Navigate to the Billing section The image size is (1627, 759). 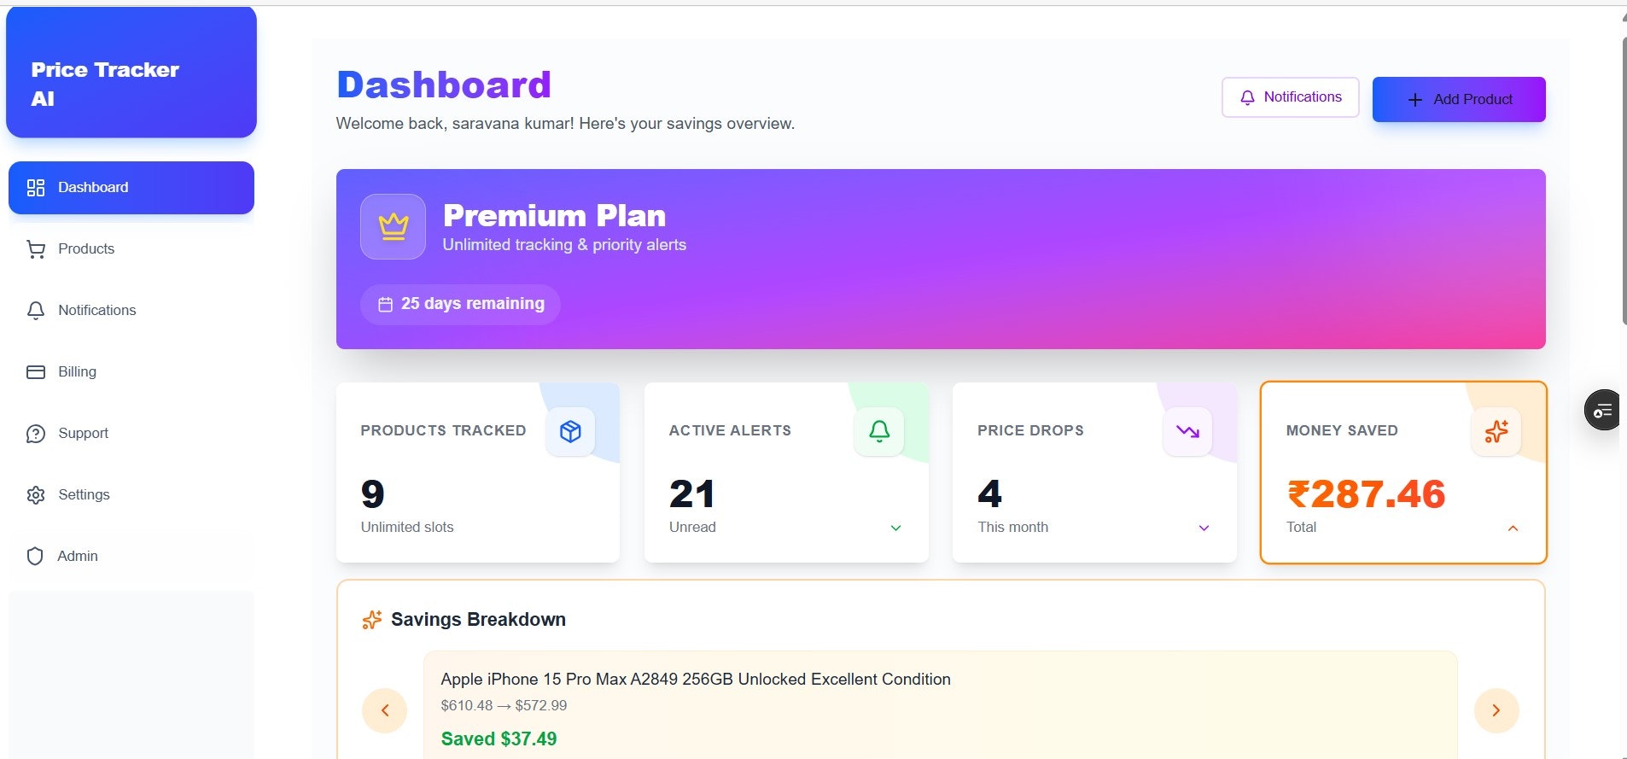pos(77,371)
